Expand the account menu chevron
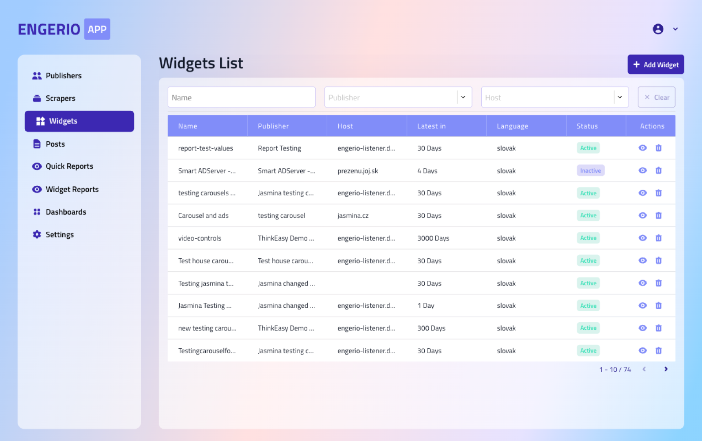Screen dimensions: 702x441 [675, 29]
